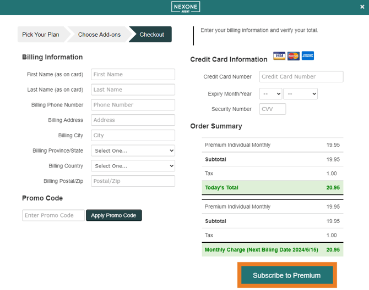Screen dimensions: 369x290
Task: Switch to Choose Add-ons step
Action: point(99,35)
